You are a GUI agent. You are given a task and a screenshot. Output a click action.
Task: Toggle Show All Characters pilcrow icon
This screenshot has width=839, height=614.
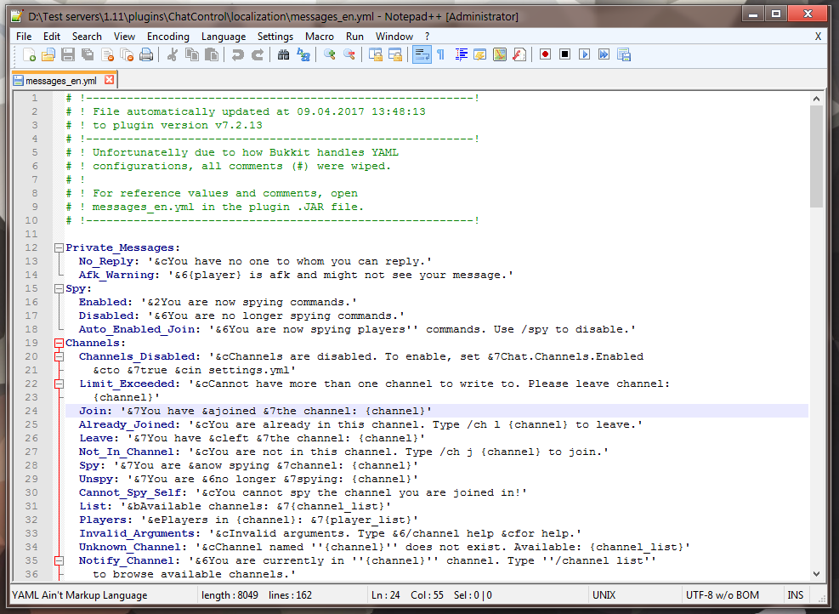coord(441,54)
